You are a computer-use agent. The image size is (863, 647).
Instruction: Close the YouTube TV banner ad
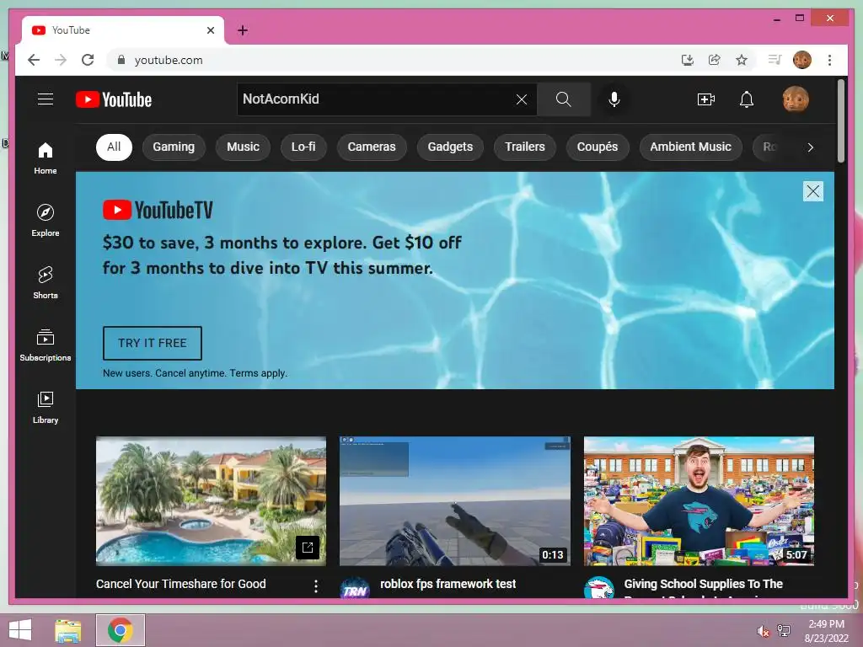[x=813, y=191]
